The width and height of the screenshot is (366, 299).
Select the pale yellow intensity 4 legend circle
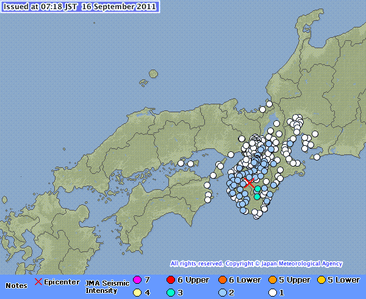(x=137, y=293)
